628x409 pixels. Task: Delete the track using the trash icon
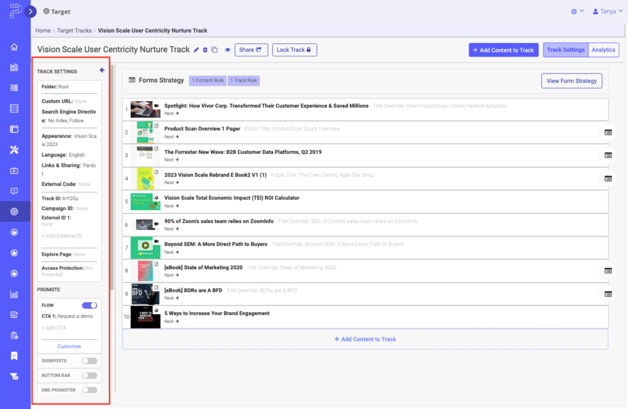pyautogui.click(x=205, y=50)
